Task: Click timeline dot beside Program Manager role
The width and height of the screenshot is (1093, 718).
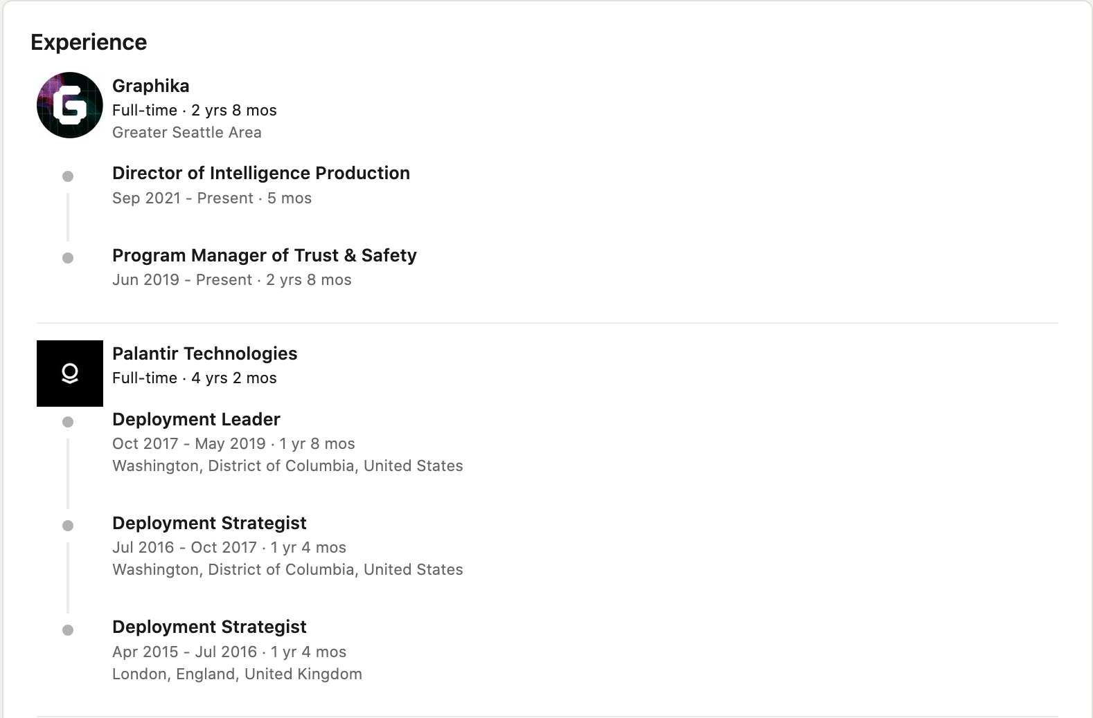Action: (x=68, y=258)
